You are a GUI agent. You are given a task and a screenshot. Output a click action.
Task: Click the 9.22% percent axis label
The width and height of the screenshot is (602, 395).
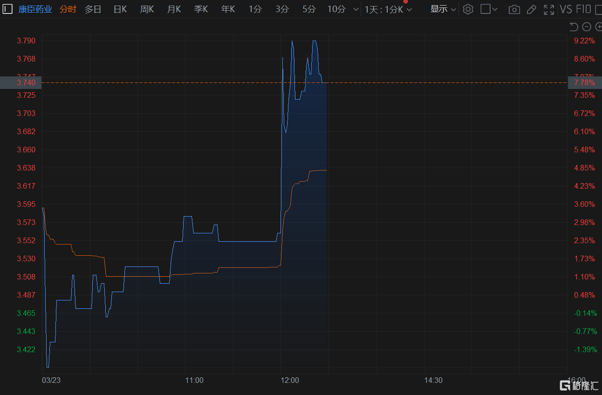click(x=584, y=41)
